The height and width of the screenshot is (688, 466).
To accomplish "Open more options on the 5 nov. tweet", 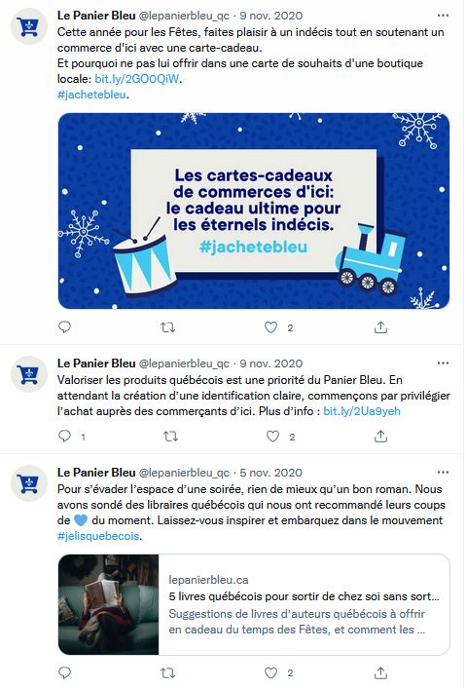I will [x=444, y=473].
